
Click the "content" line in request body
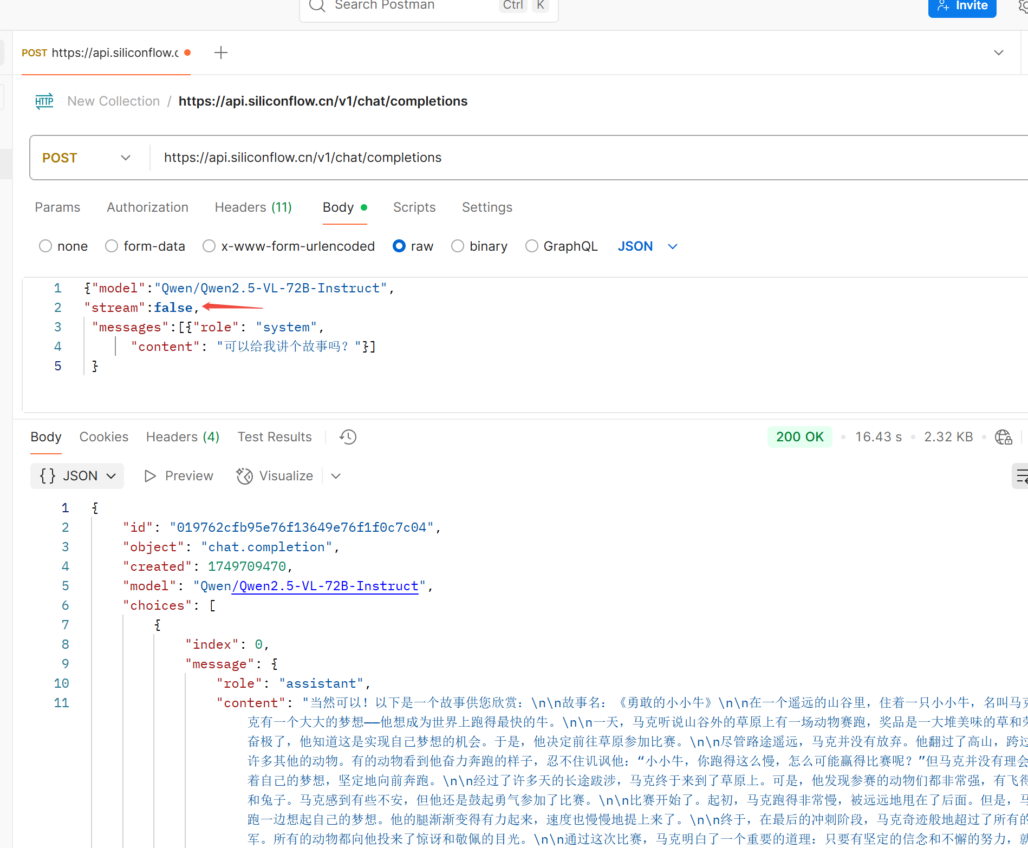click(x=253, y=347)
